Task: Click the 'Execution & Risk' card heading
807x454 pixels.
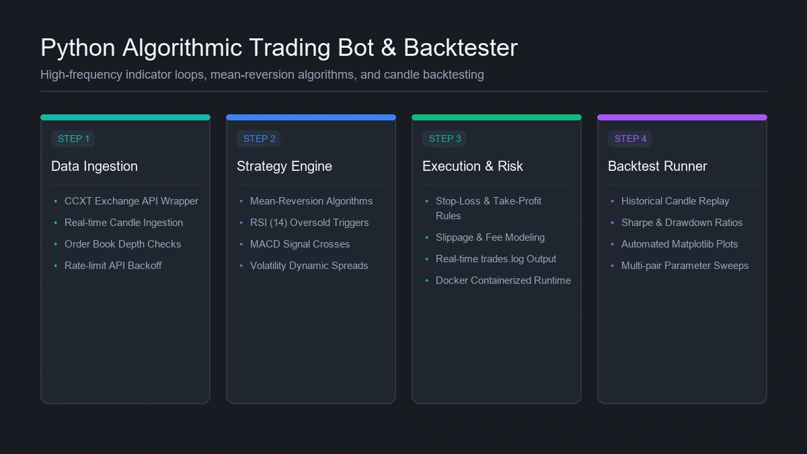Action: coord(473,166)
